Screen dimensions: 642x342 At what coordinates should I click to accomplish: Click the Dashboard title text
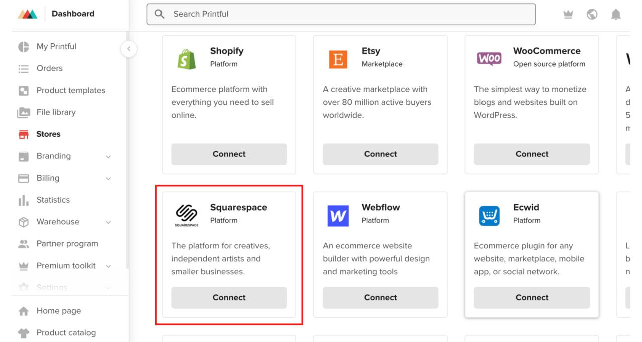coord(73,14)
